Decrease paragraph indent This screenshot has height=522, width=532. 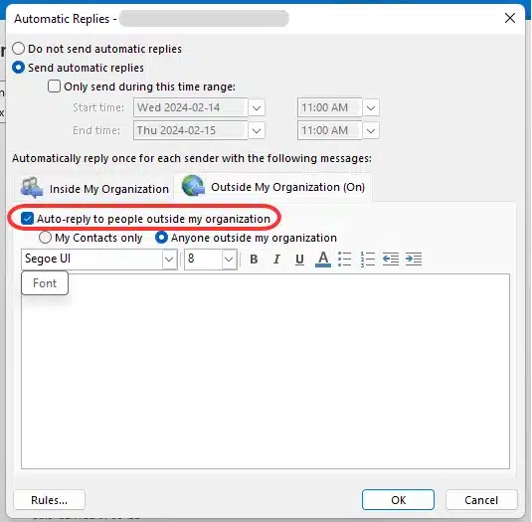click(x=391, y=260)
